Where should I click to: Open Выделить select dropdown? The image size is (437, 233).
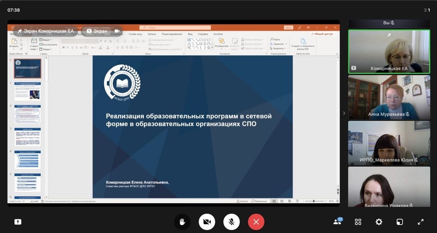(278, 48)
